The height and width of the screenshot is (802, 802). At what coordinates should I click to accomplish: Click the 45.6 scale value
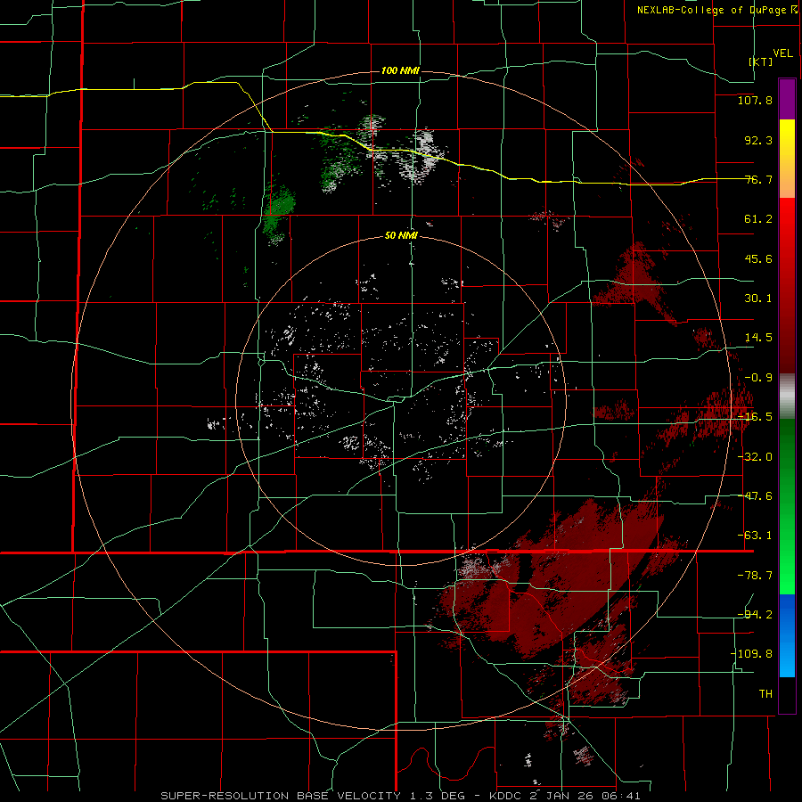758,258
